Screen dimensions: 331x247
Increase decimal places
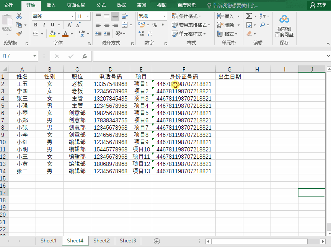point(141,34)
